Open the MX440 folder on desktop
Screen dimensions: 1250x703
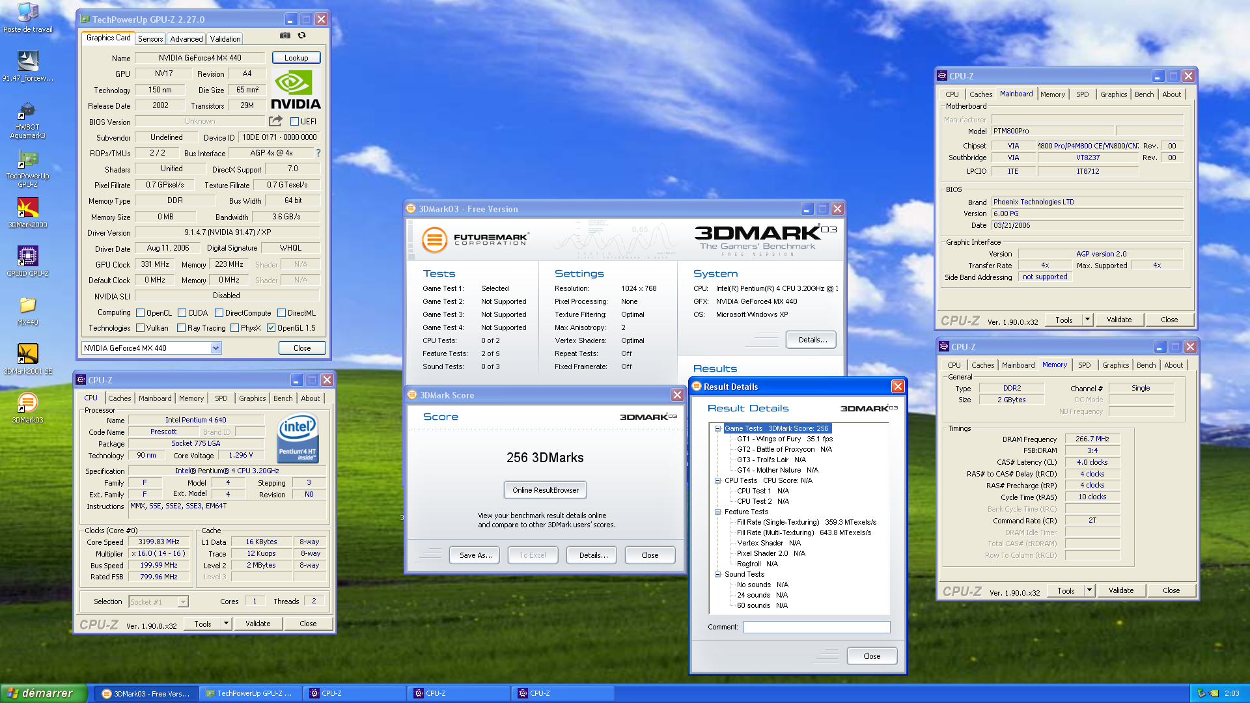[27, 310]
